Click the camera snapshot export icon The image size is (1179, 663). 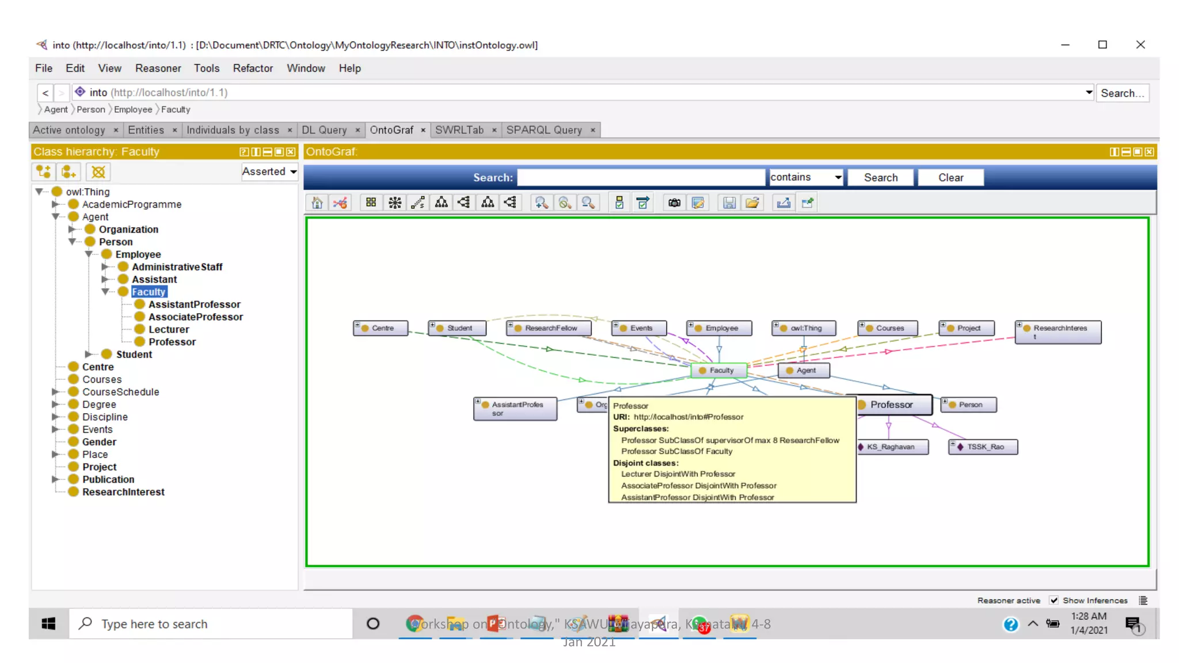point(674,203)
